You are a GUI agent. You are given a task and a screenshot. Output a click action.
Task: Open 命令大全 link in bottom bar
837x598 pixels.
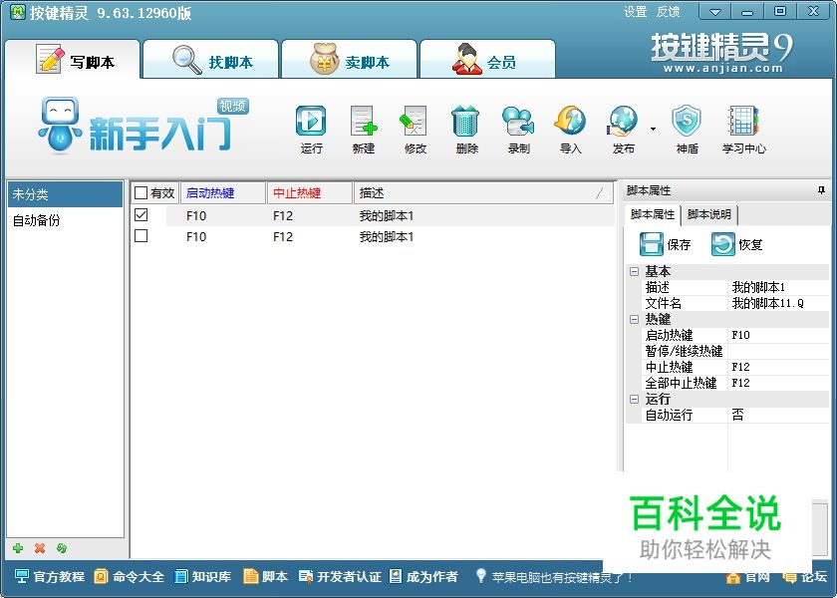129,577
